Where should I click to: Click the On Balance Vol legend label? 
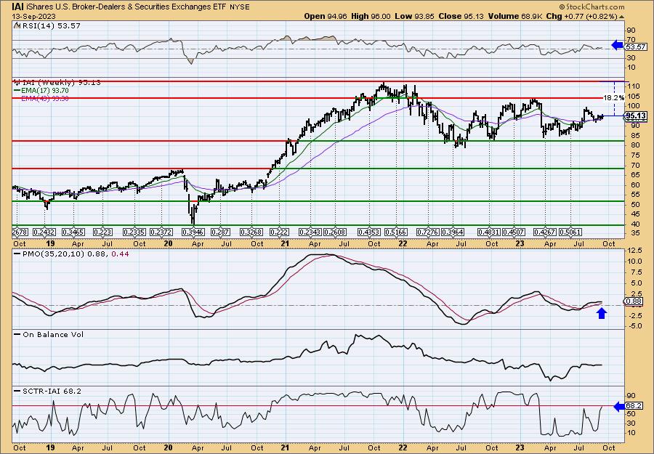(x=49, y=334)
